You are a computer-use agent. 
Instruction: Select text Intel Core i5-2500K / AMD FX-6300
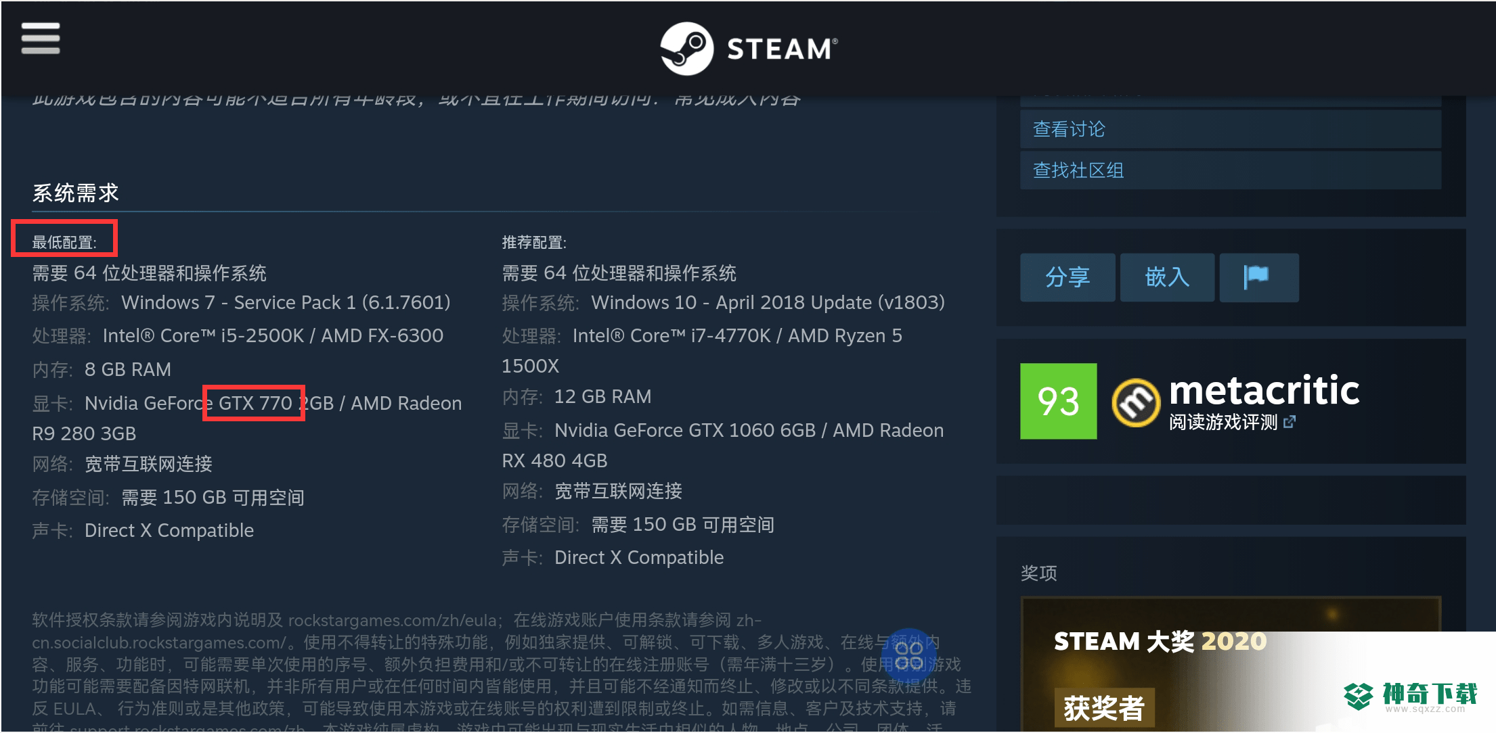point(273,335)
